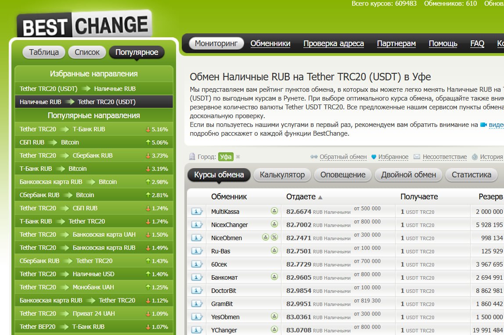
Task: Open the Помощь menu item
Action: point(443,43)
